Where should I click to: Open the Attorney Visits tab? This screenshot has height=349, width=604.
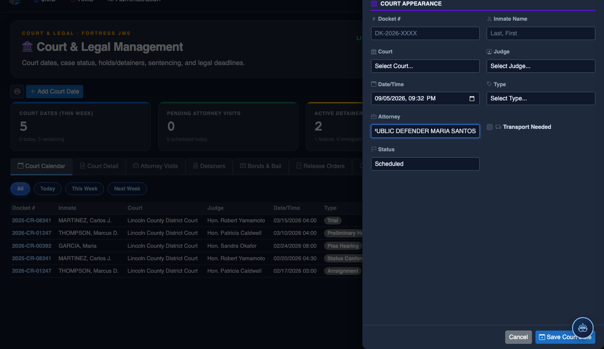[155, 166]
